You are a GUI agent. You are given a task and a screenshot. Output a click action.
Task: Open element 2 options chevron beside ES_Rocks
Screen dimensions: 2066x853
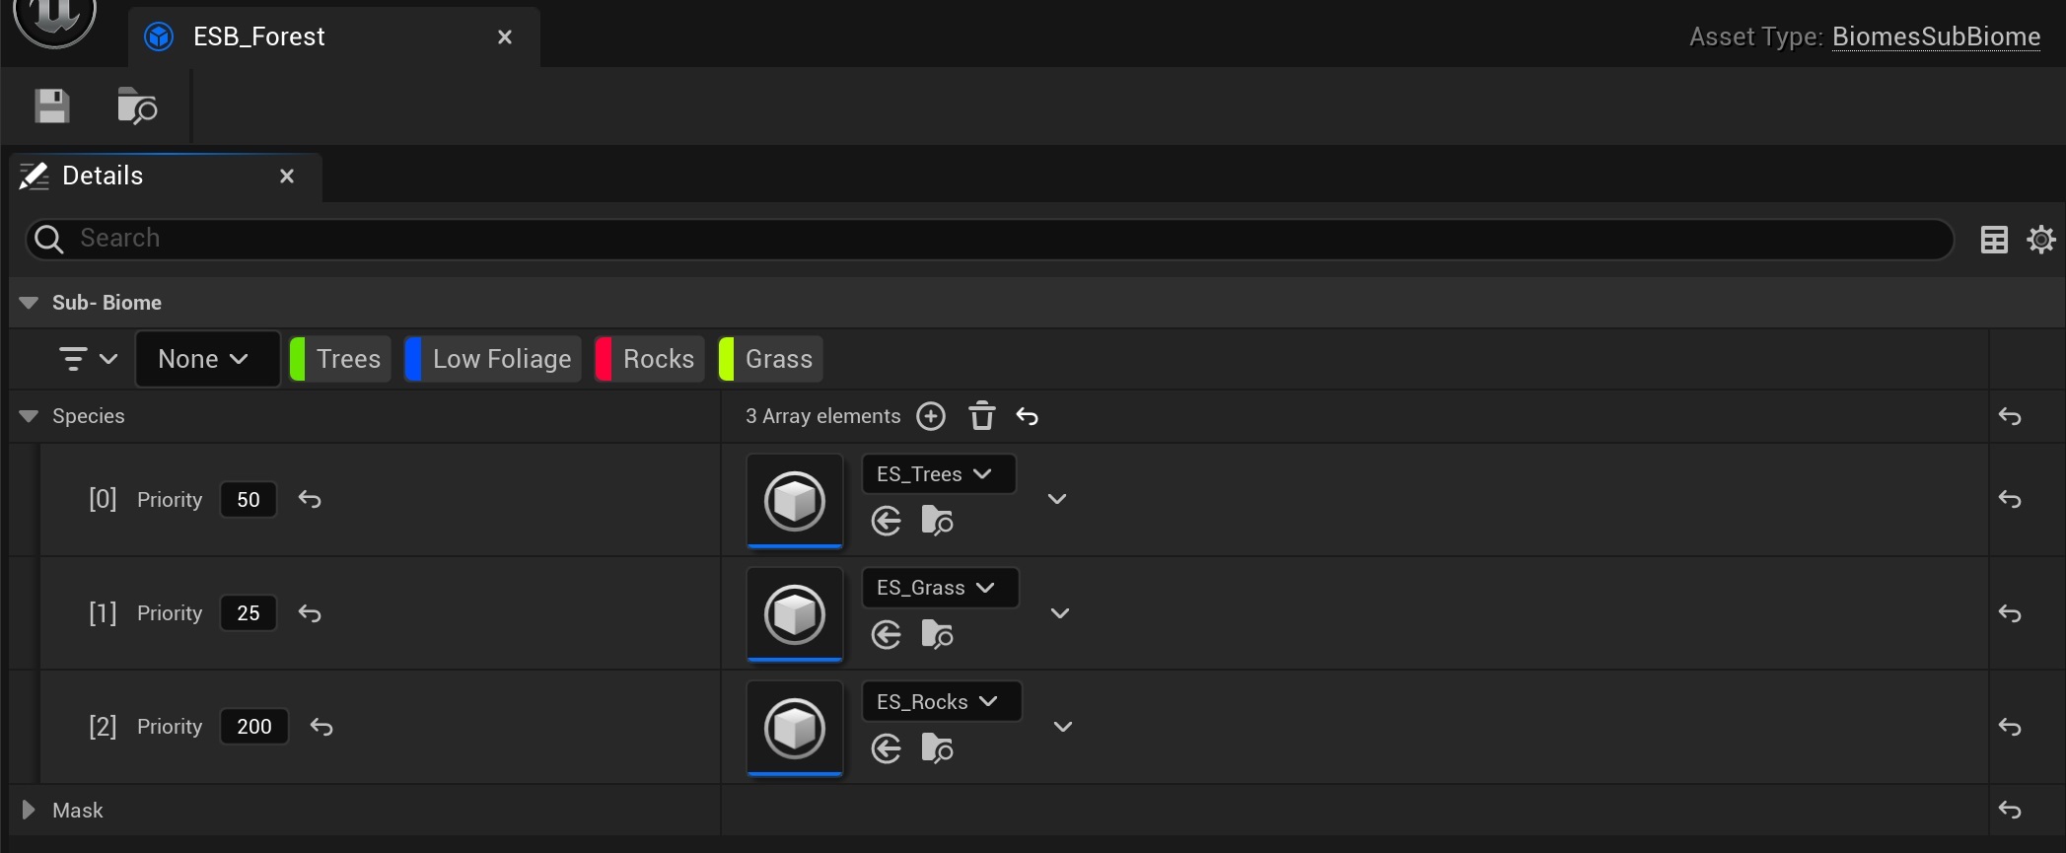coord(1063,727)
